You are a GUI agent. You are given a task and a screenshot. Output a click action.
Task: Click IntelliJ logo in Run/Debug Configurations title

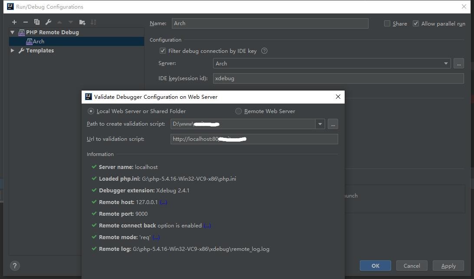(x=10, y=6)
